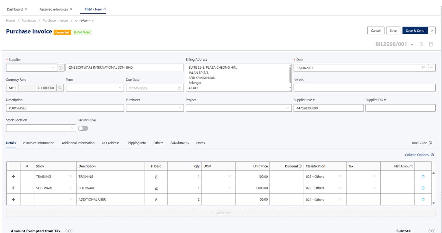Click the Save button
Screen dimensions: 442x233
[393, 31]
